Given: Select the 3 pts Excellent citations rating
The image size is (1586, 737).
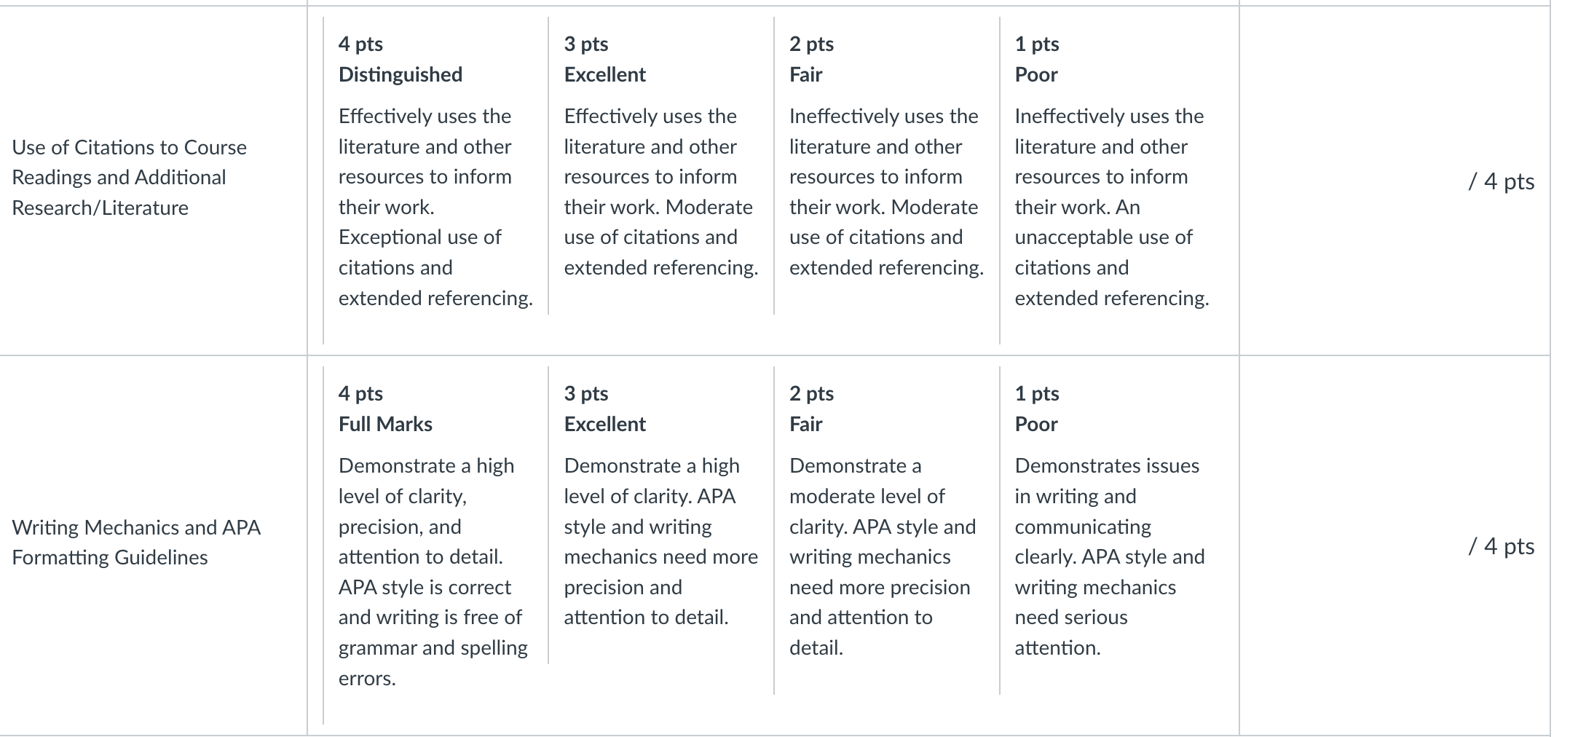Looking at the screenshot, I should tap(660, 165).
